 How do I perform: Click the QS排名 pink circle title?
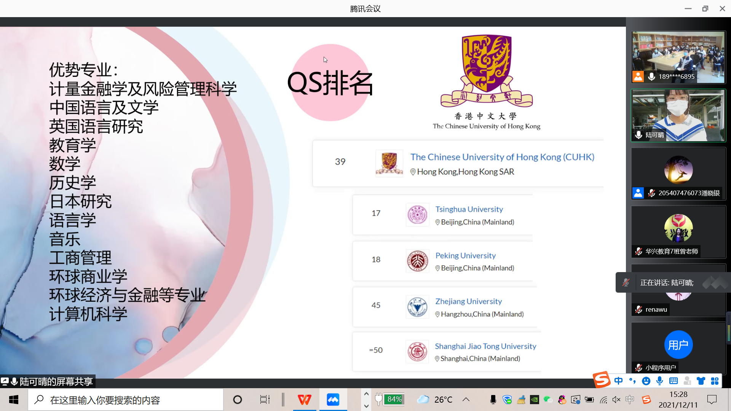330,83
